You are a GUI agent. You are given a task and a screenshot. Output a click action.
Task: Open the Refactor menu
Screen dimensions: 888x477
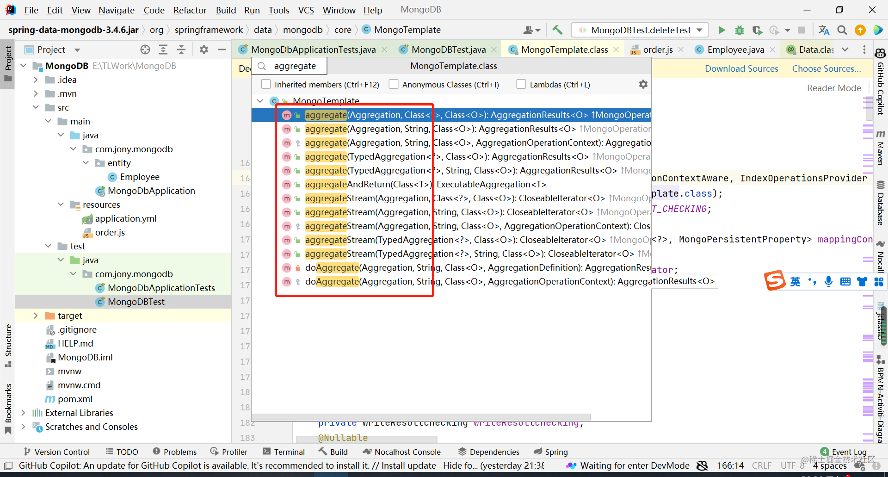(x=189, y=10)
